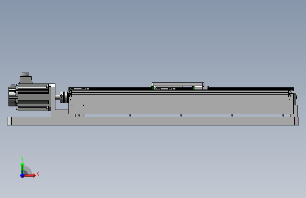Viewport: 306px width, 198px height.
Task: Select the dark encoder cover at the motor rear
Action: (13, 96)
